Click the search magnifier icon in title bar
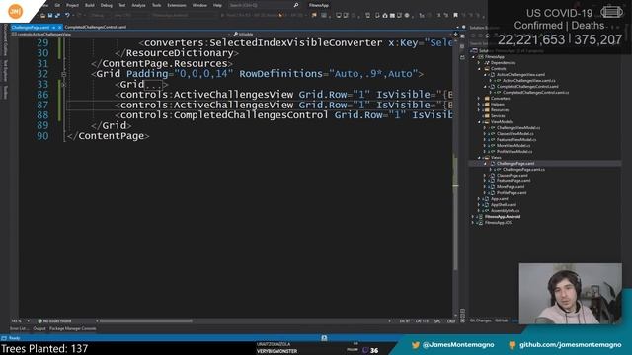The width and height of the screenshot is (632, 355). coord(296,5)
